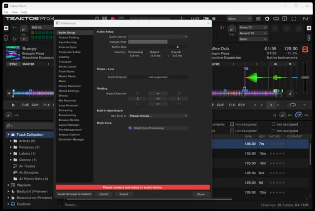Open the Delay T3 effect dropdown
Screen dimensions: 315x211
pyautogui.click(x=253, y=28)
